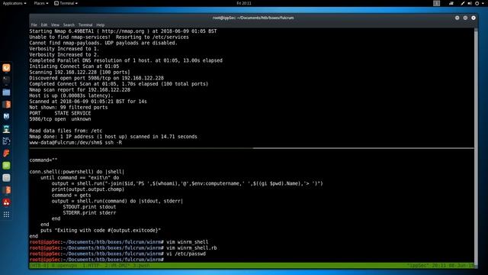Screen dimensions: 488x275
Task: Select tmux window 1:HTTP in status bar
Action: (x=91, y=266)
